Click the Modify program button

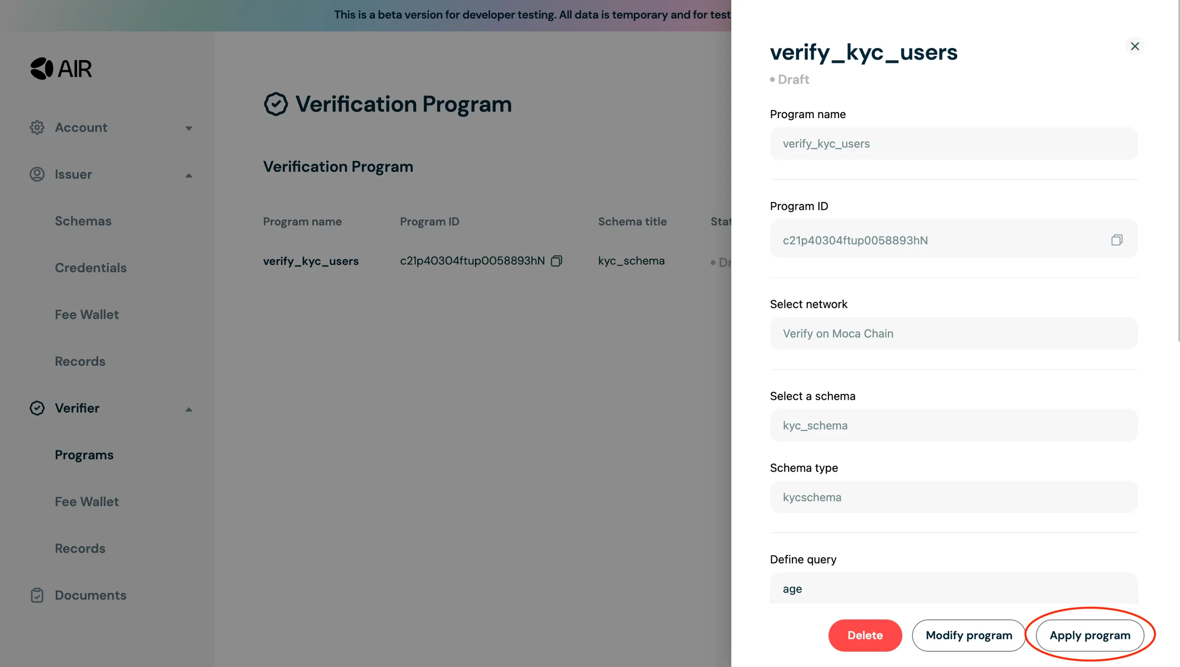[x=968, y=635]
